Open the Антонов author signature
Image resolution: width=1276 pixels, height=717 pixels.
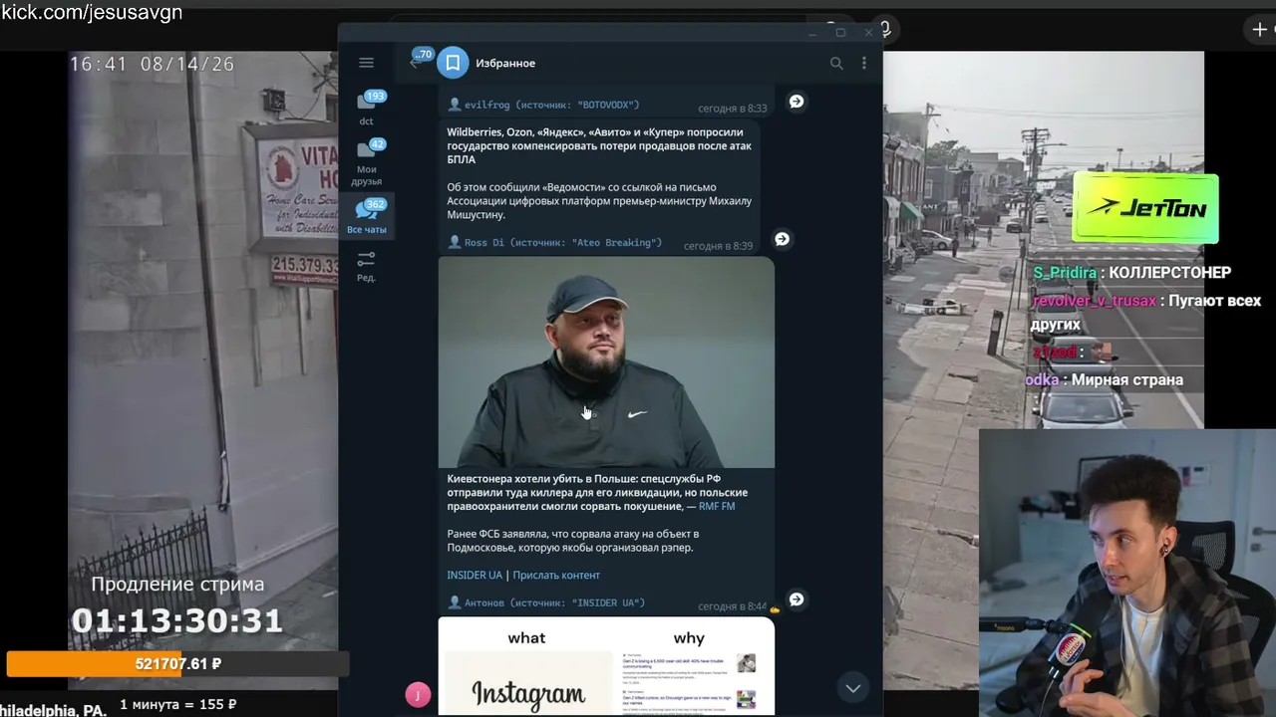pos(546,602)
